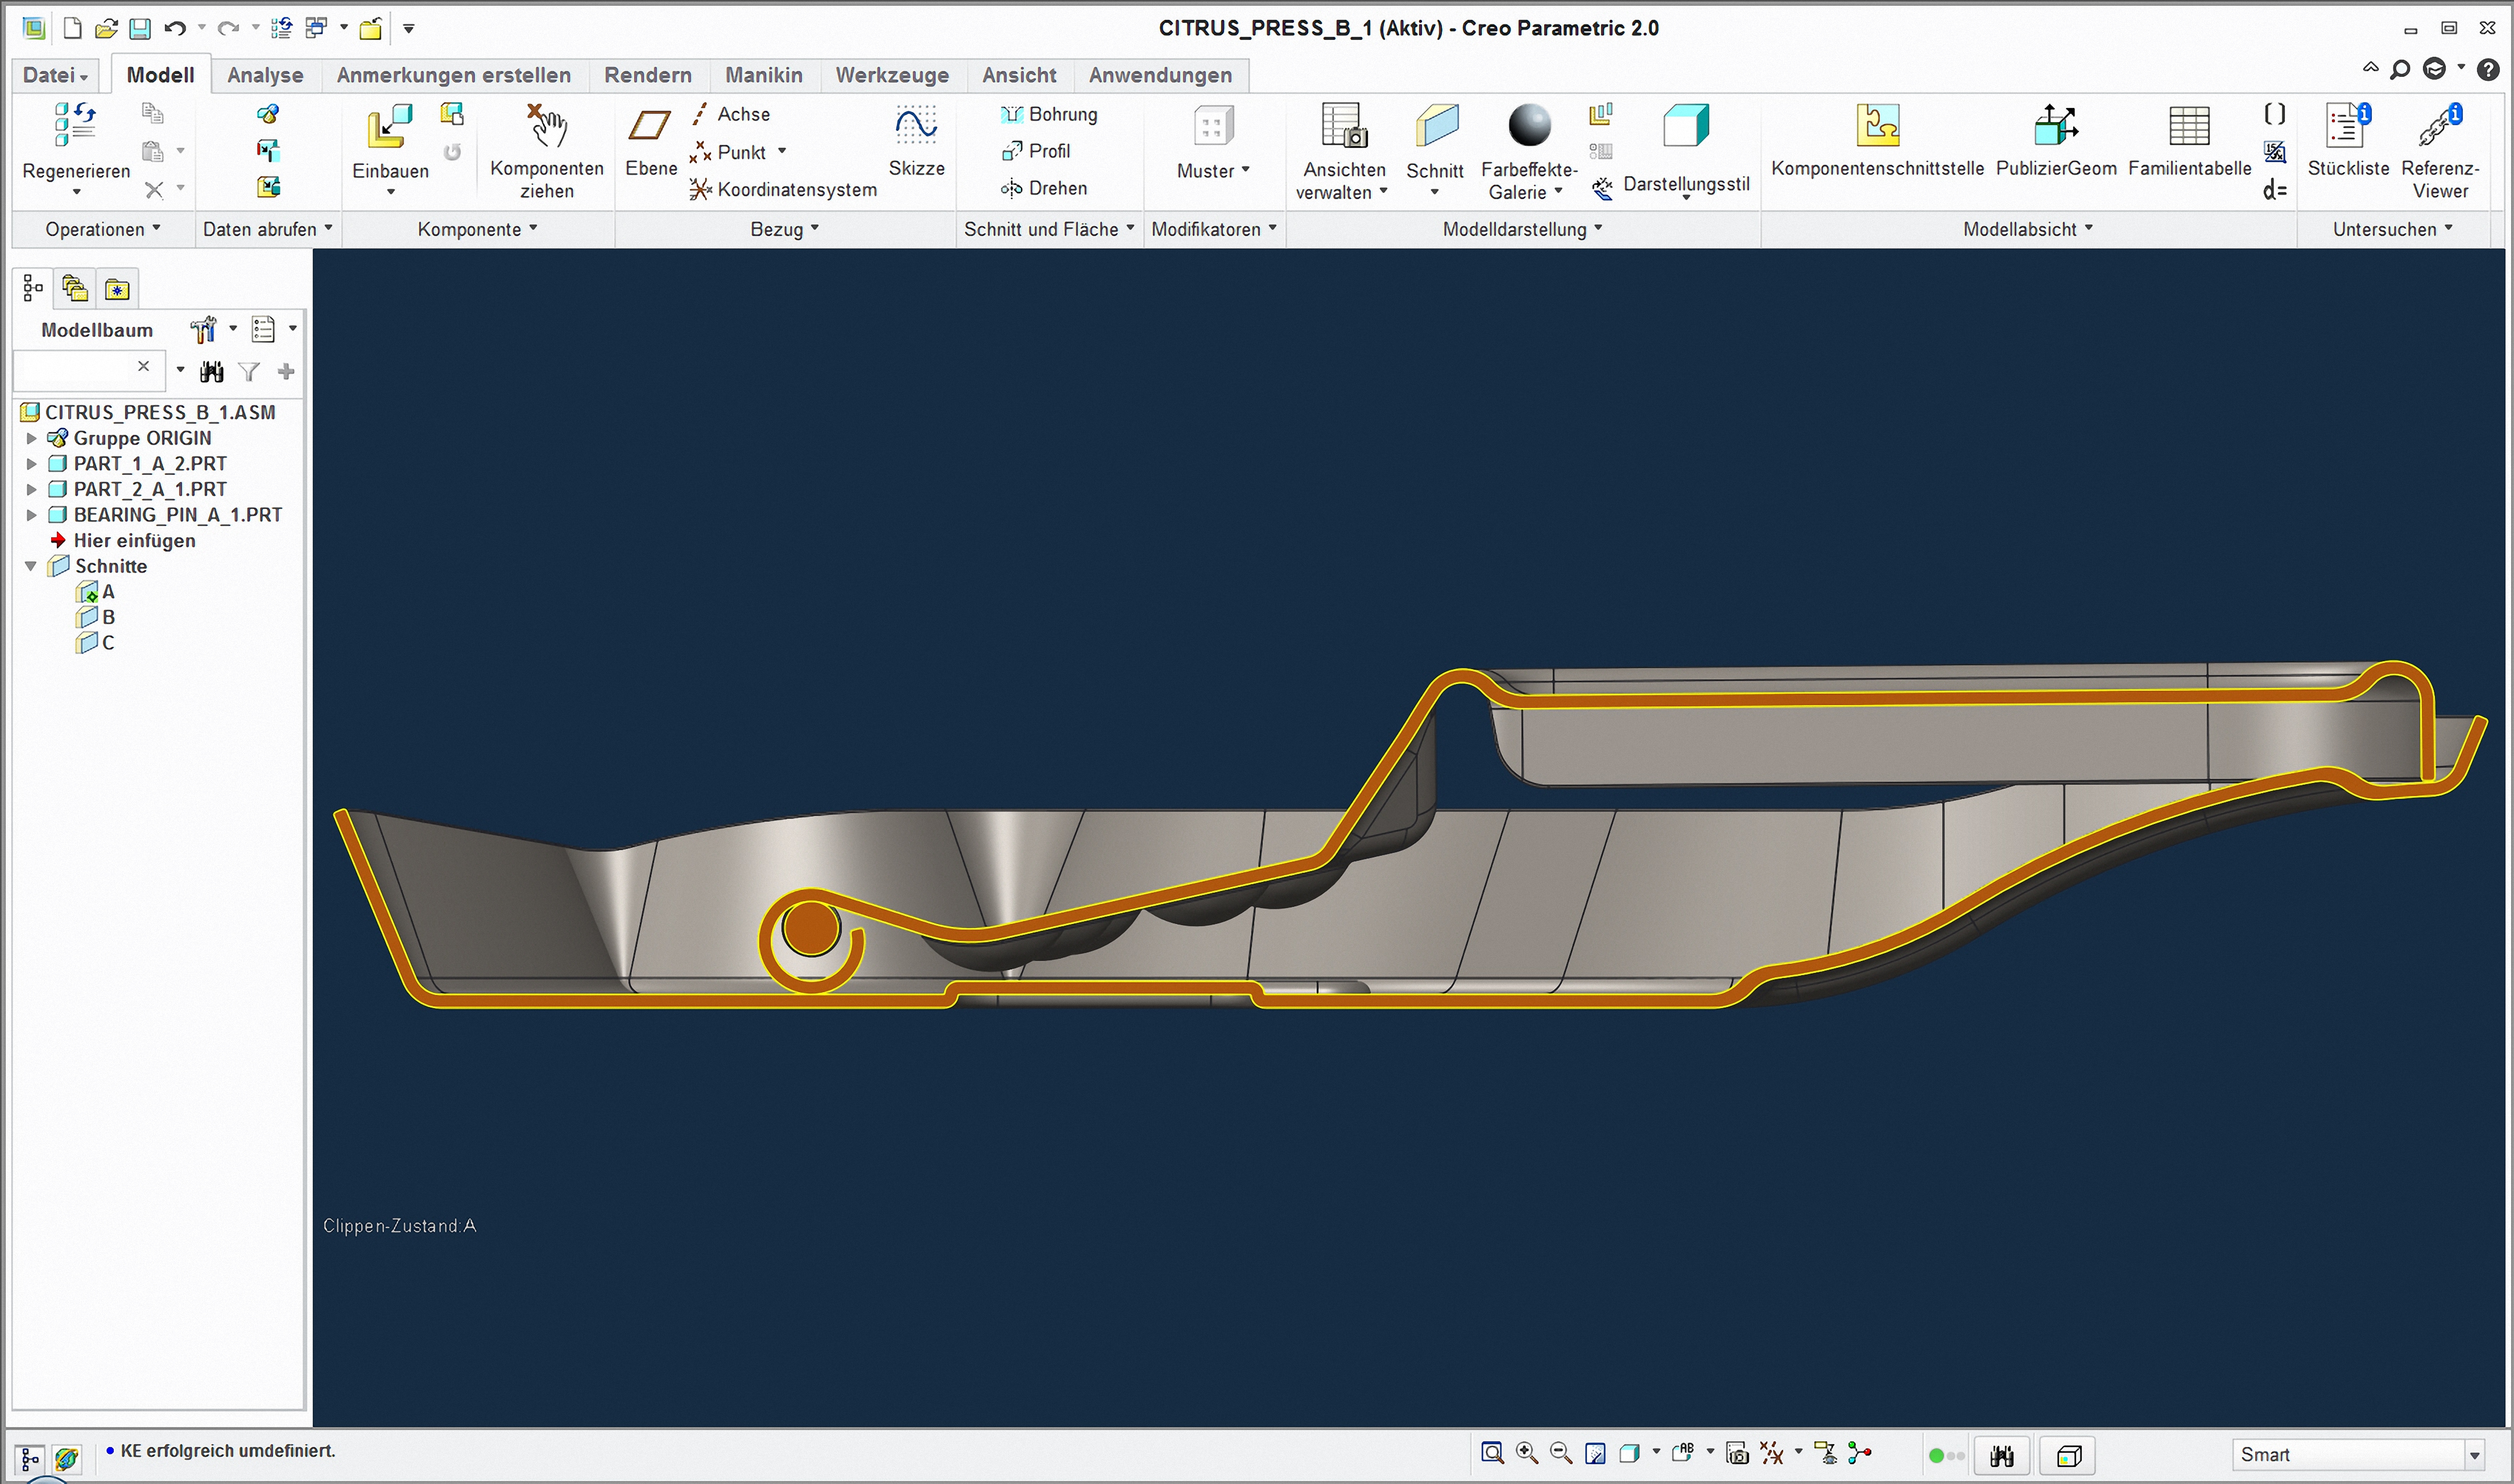Switch to the Ansicht tab
The width and height of the screenshot is (2514, 1484).
[x=1019, y=75]
